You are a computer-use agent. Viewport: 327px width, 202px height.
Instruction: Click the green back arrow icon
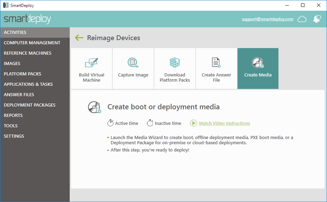coord(79,38)
